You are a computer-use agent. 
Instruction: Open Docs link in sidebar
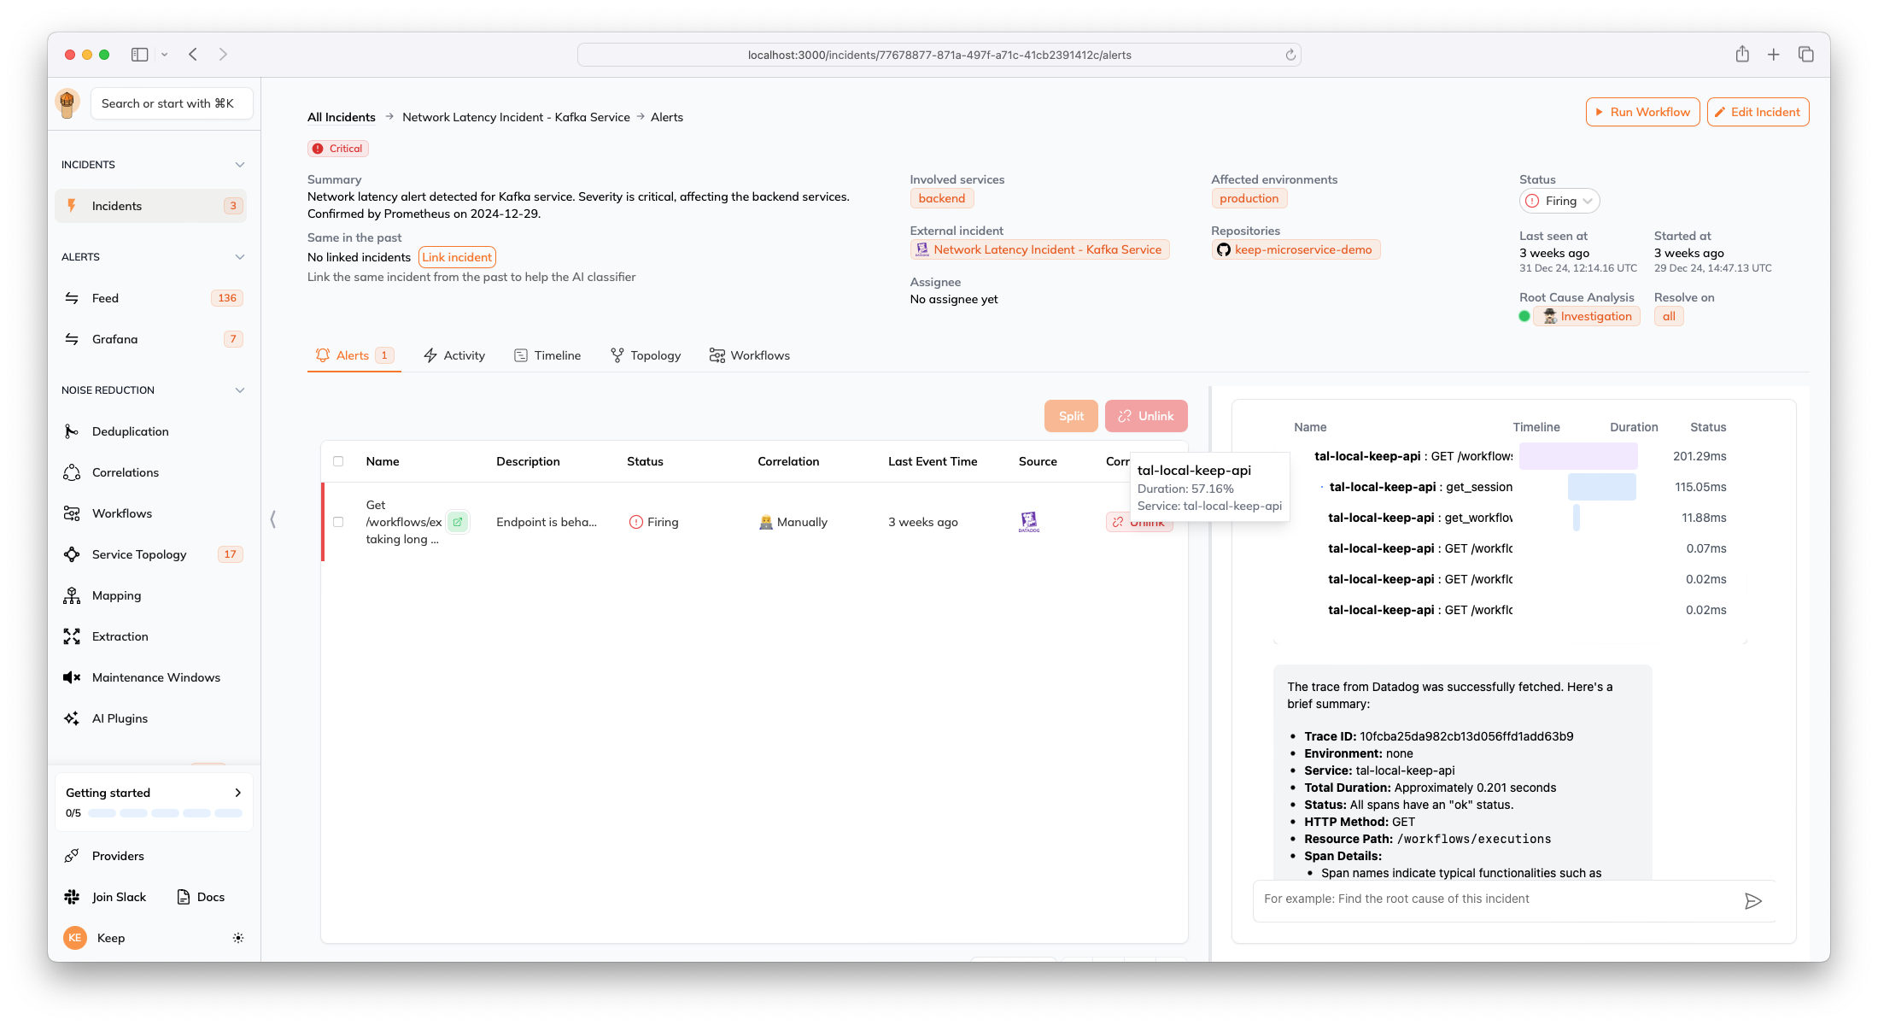click(202, 897)
